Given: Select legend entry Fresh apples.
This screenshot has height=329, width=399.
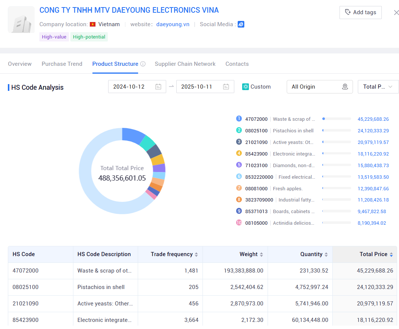Looking at the screenshot, I should pyautogui.click(x=288, y=189).
